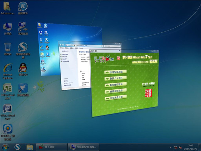Select the Office Excel 2007 desktop shortcut
Screen dimensions: 201x151
tap(8, 92)
